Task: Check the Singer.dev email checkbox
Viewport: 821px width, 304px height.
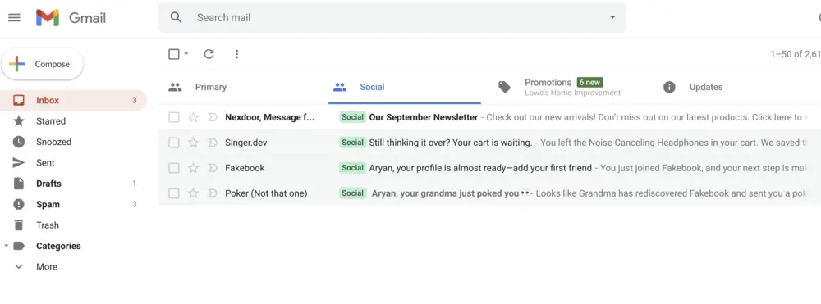Action: click(x=174, y=143)
